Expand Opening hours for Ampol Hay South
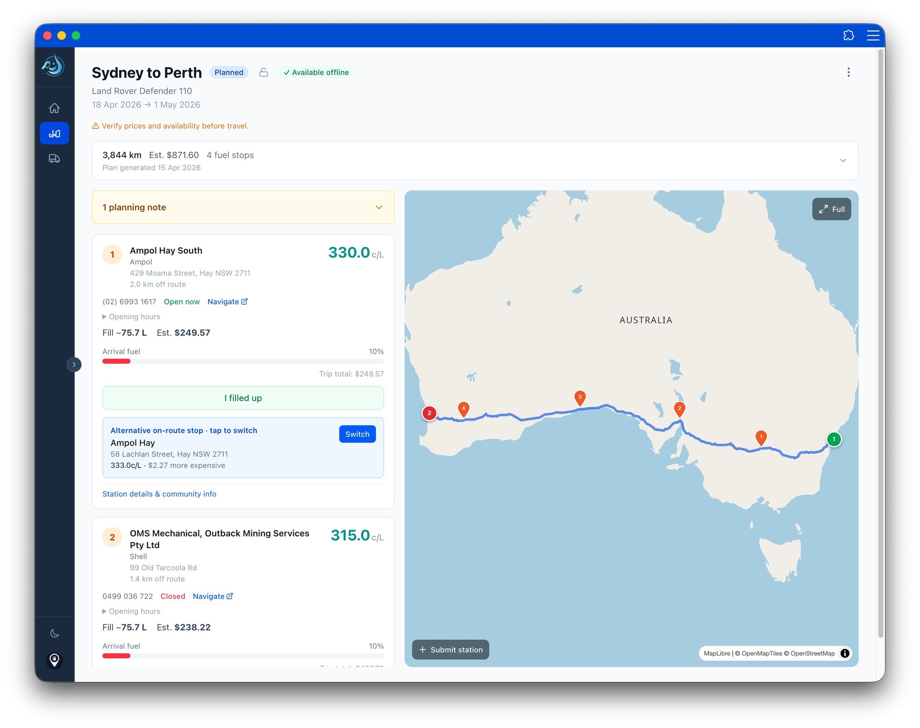920x728 pixels. pos(131,316)
